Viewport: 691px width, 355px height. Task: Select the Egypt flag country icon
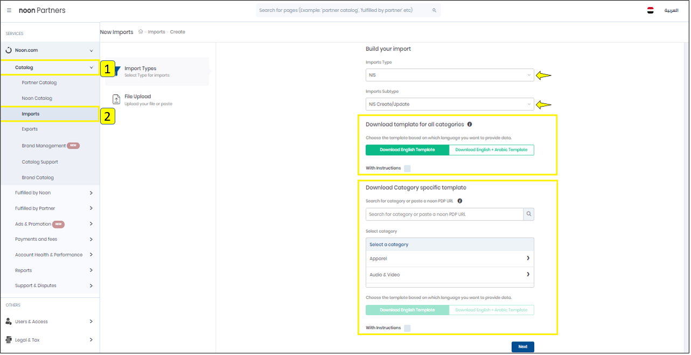pos(651,10)
